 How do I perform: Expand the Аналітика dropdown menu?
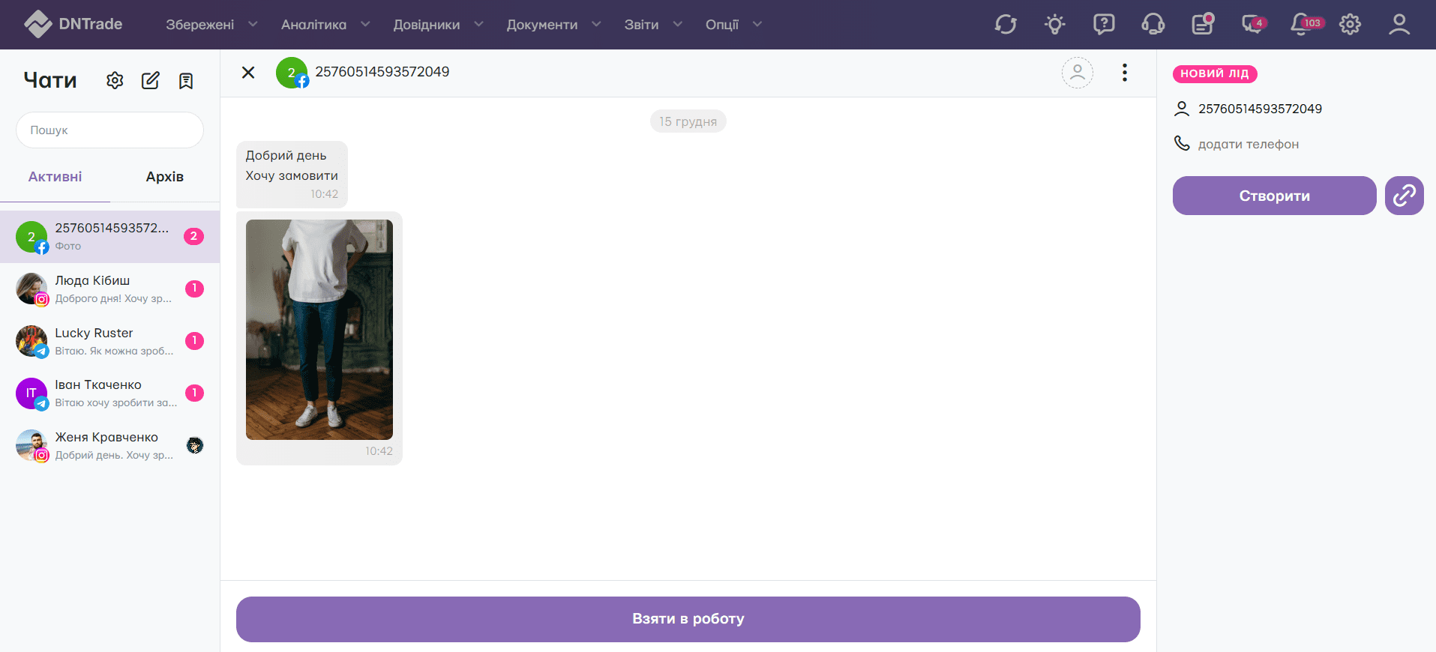tap(325, 25)
